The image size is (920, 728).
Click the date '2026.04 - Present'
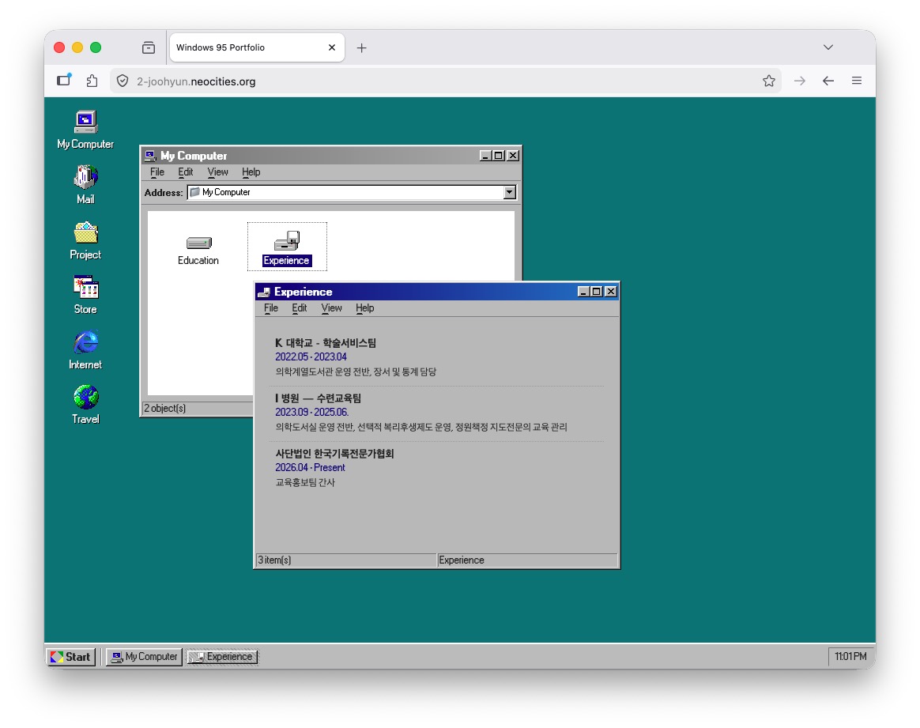(310, 467)
